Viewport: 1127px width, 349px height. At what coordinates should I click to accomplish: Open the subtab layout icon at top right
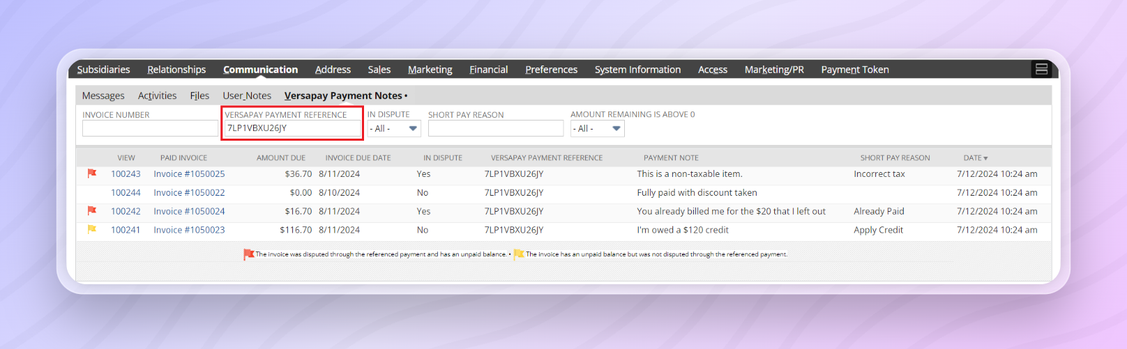point(1041,69)
